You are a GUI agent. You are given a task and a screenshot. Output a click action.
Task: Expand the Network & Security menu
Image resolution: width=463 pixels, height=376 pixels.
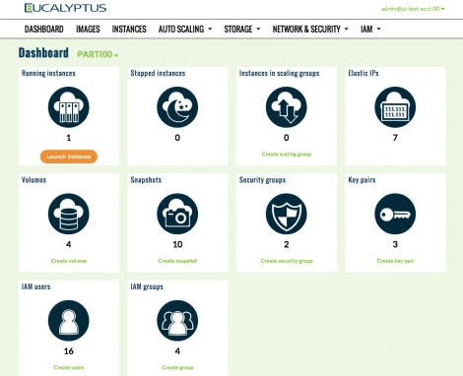310,29
